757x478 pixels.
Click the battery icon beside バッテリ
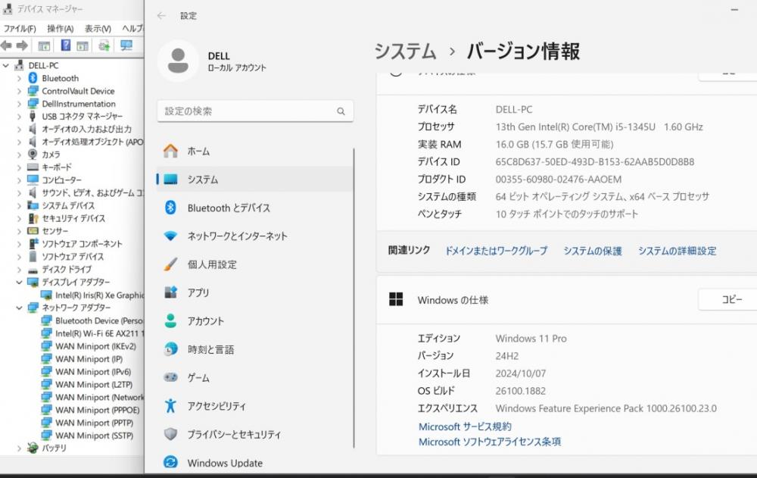(x=33, y=448)
